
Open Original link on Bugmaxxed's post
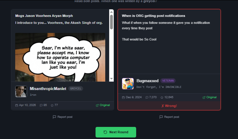(x=210, y=97)
